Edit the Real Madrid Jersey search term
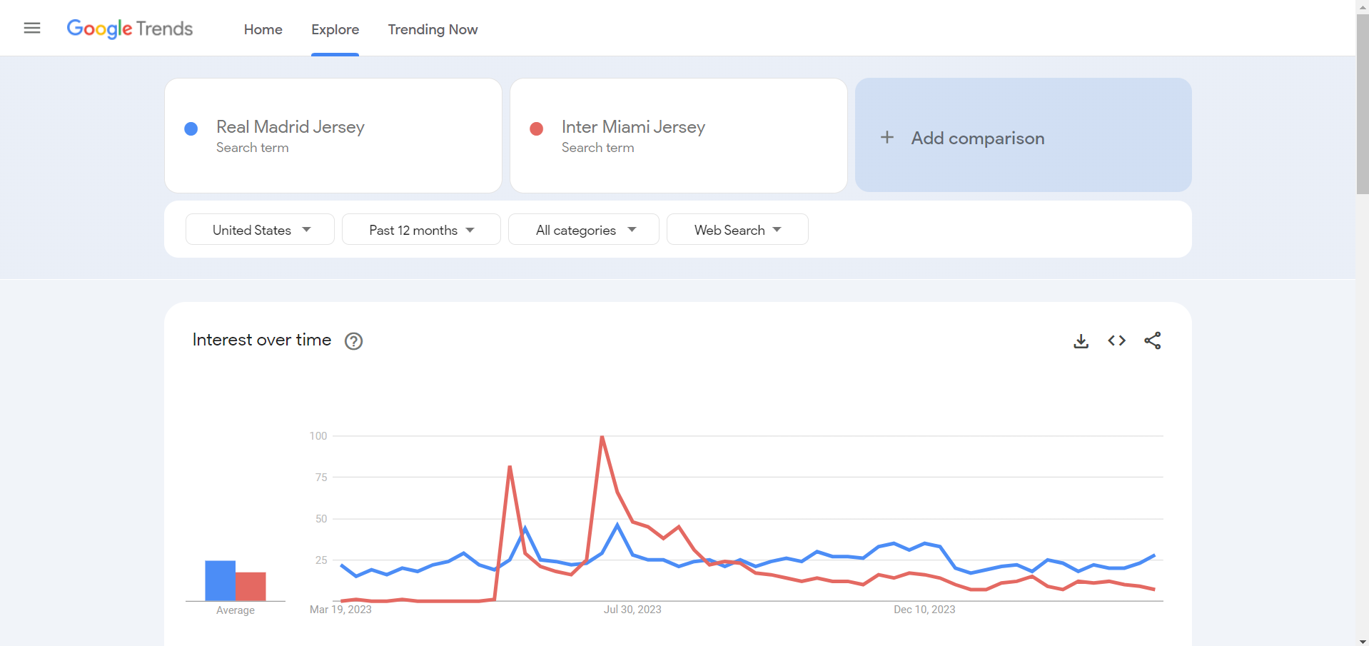 290,127
